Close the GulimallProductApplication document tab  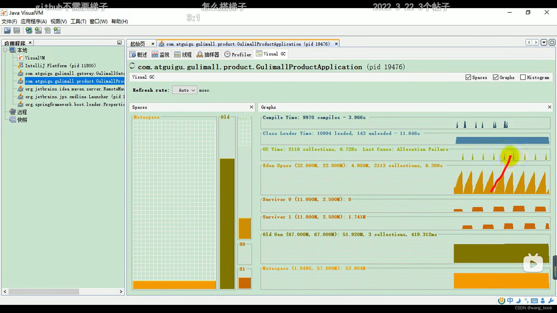click(x=336, y=44)
